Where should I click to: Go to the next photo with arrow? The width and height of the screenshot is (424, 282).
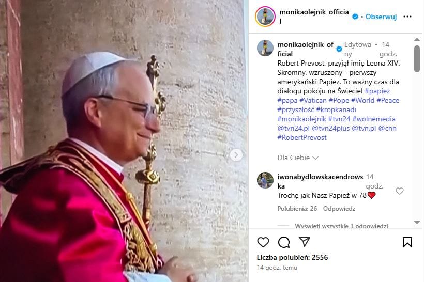236,155
